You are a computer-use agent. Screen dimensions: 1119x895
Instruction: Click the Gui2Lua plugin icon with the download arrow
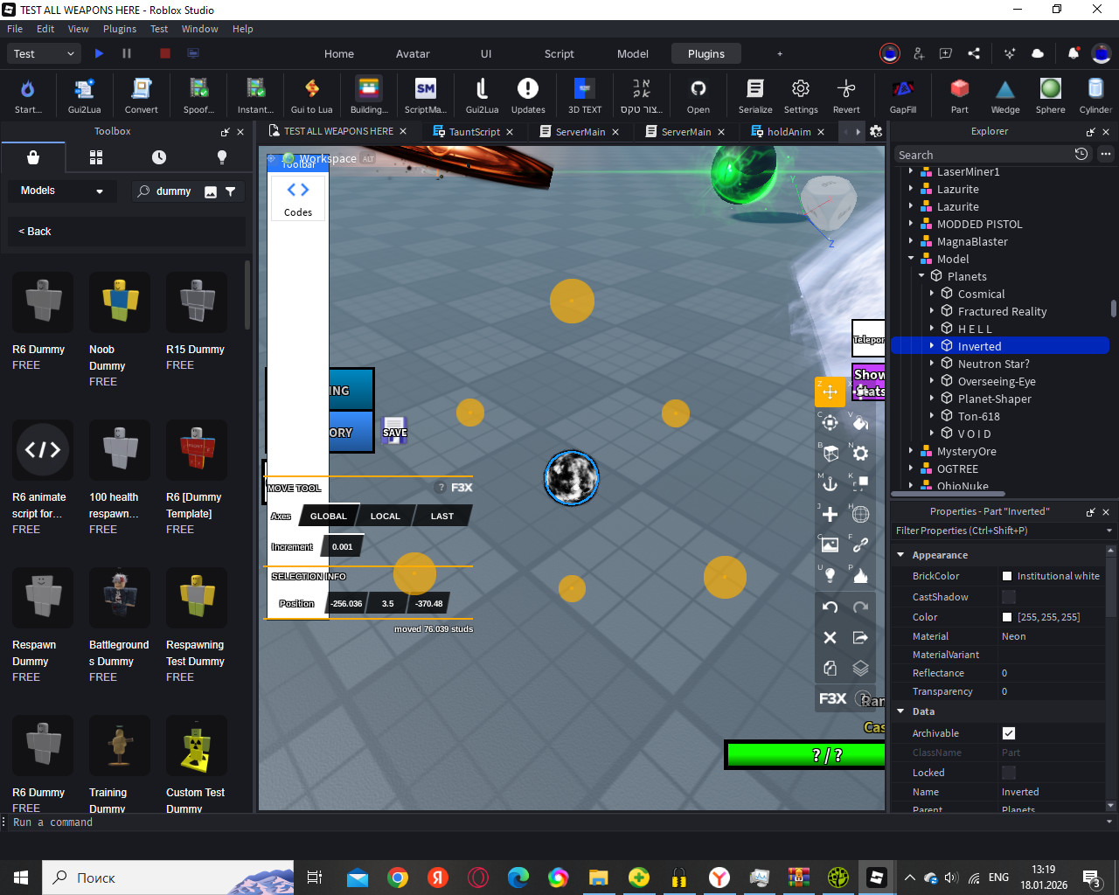coord(84,95)
